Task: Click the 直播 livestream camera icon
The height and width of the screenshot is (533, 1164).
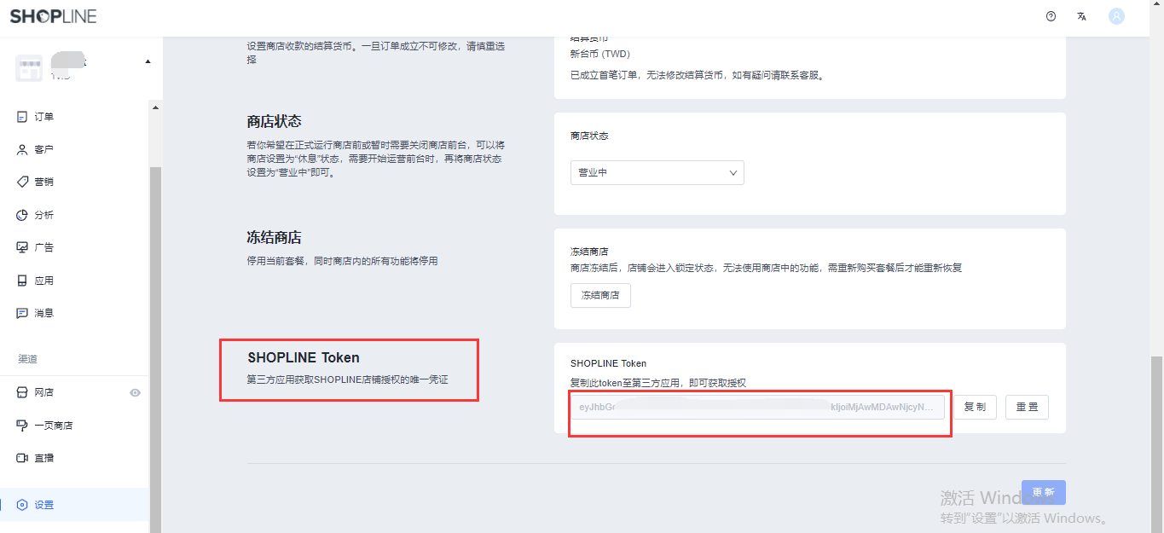Action: [x=23, y=458]
